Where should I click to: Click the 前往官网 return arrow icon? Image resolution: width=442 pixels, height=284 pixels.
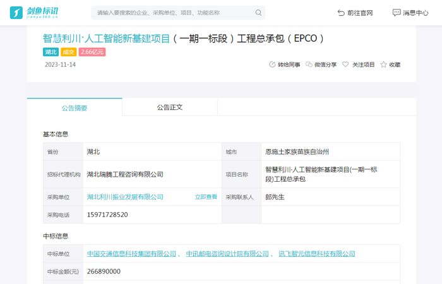click(x=341, y=13)
